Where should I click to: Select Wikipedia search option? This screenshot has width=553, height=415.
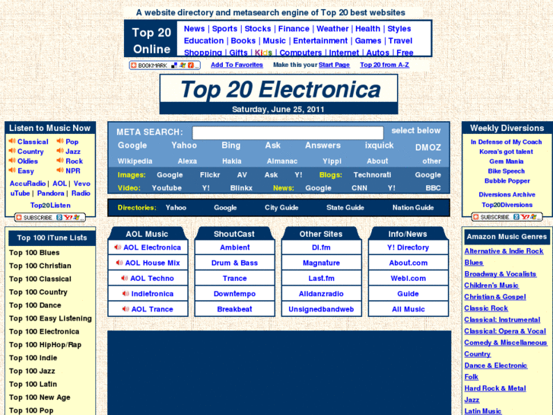click(x=135, y=161)
